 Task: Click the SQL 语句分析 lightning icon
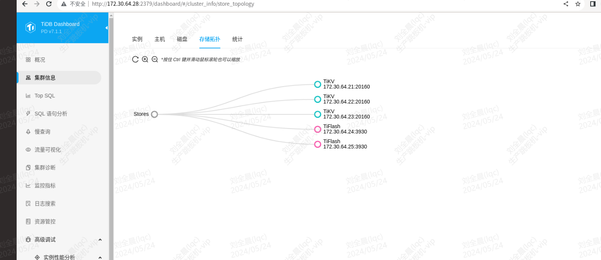point(28,114)
